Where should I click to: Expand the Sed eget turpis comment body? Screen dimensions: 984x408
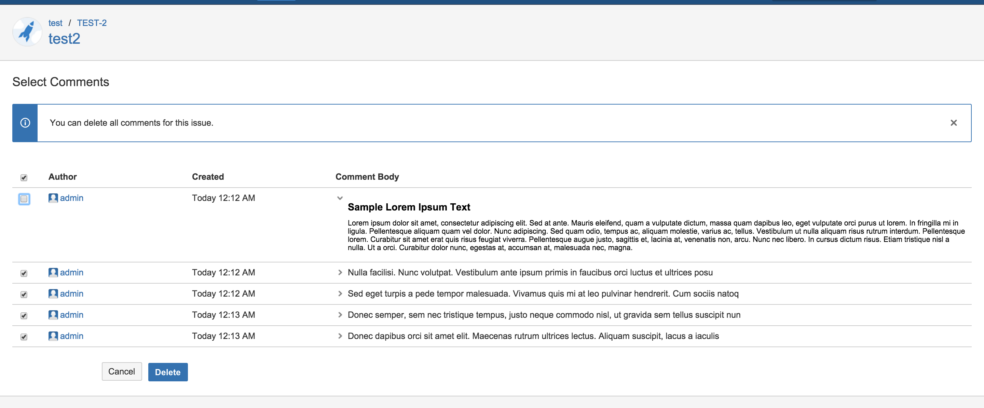[340, 294]
